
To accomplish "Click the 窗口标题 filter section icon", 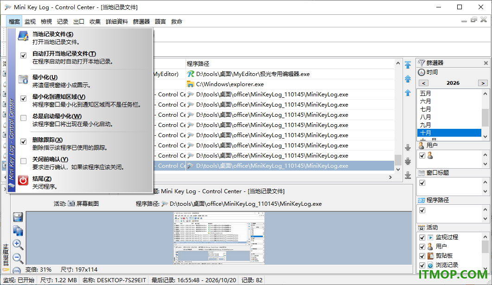I will (x=422, y=173).
